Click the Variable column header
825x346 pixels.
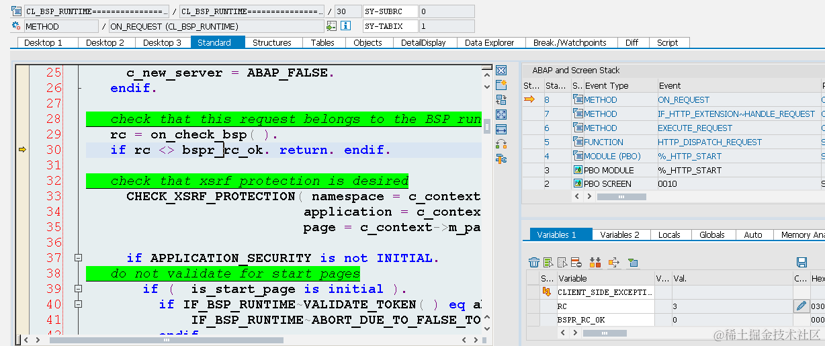tap(605, 278)
